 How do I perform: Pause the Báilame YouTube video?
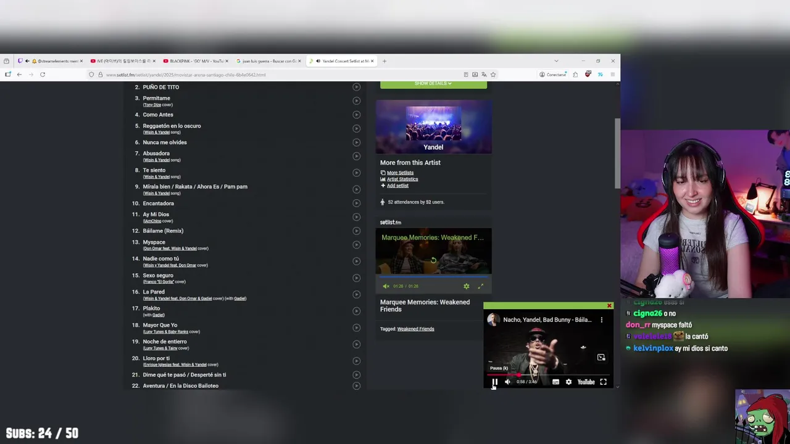tap(494, 382)
